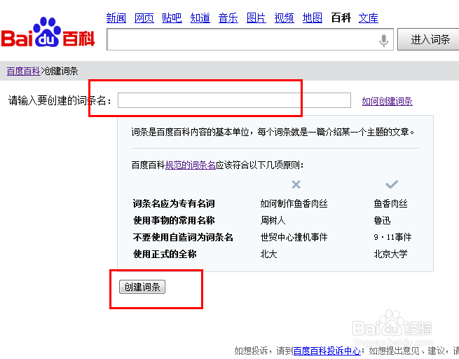The height and width of the screenshot is (359, 459).
Task: Click the text 如何制作鱼香肉丝
Action: click(294, 203)
